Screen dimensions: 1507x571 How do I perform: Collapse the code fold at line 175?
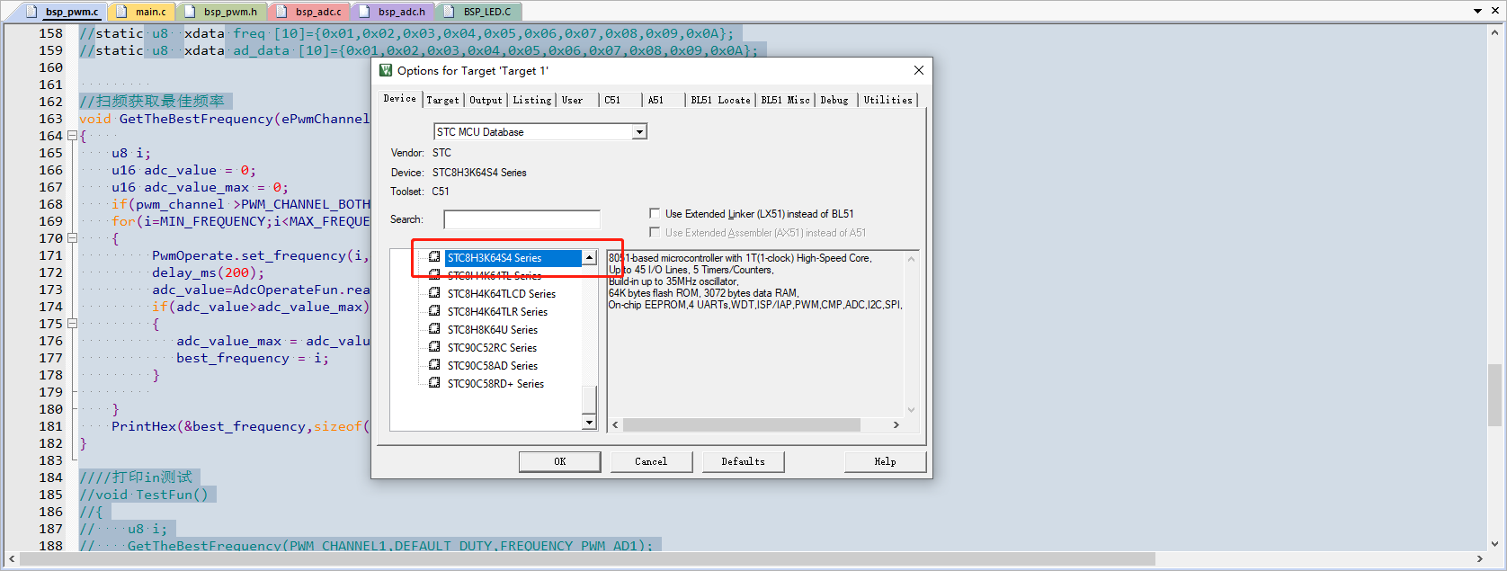coord(72,324)
